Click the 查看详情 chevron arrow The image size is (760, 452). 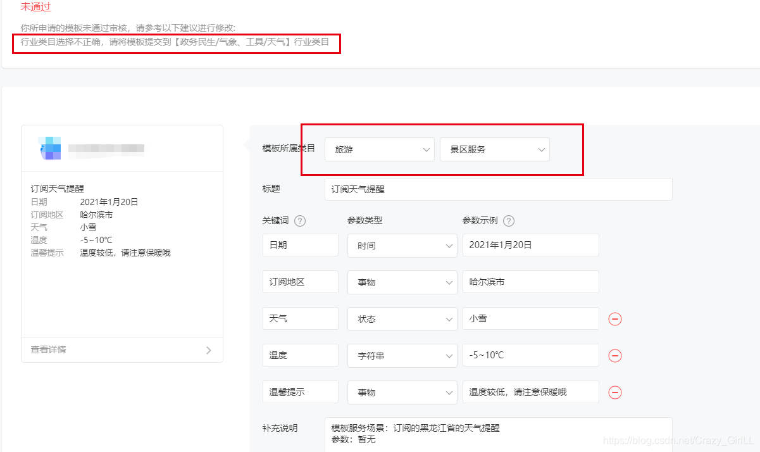point(209,349)
